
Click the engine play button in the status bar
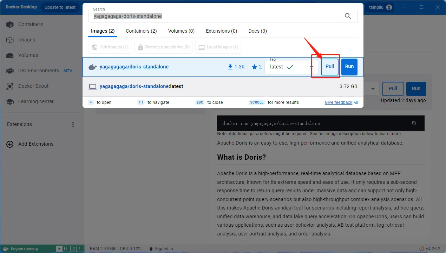tap(59, 249)
